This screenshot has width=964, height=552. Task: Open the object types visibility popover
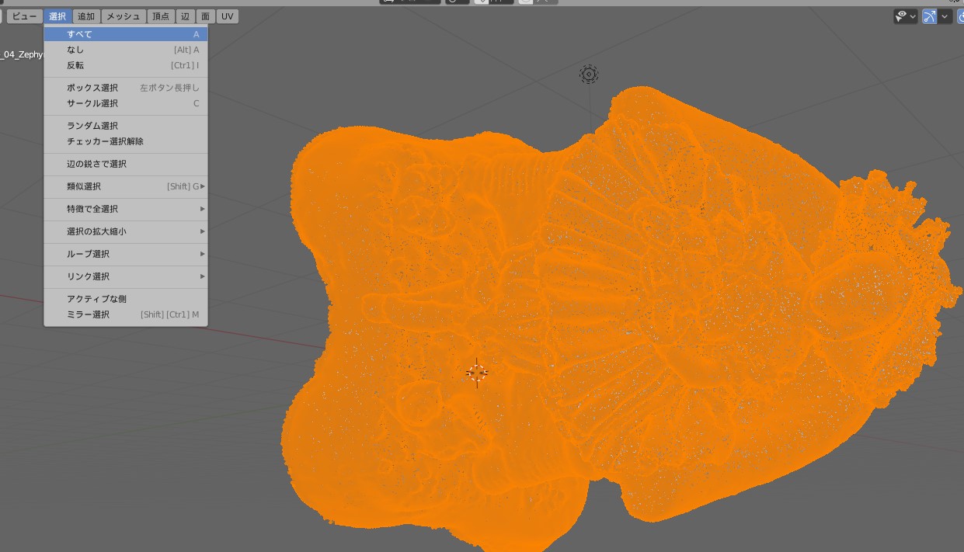tap(906, 16)
